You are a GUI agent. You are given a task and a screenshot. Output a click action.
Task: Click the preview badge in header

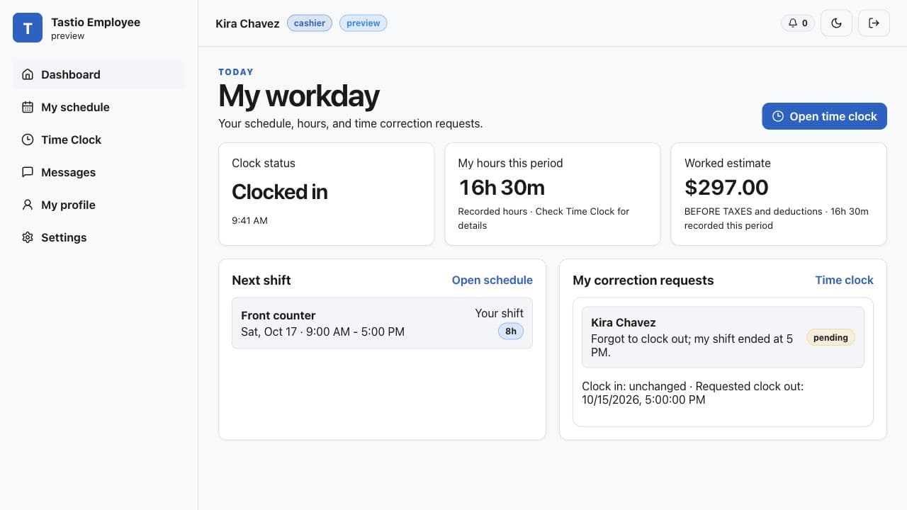coord(364,23)
